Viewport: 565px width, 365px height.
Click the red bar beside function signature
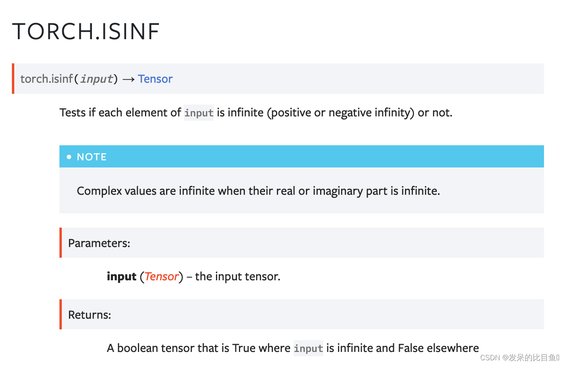click(13, 78)
